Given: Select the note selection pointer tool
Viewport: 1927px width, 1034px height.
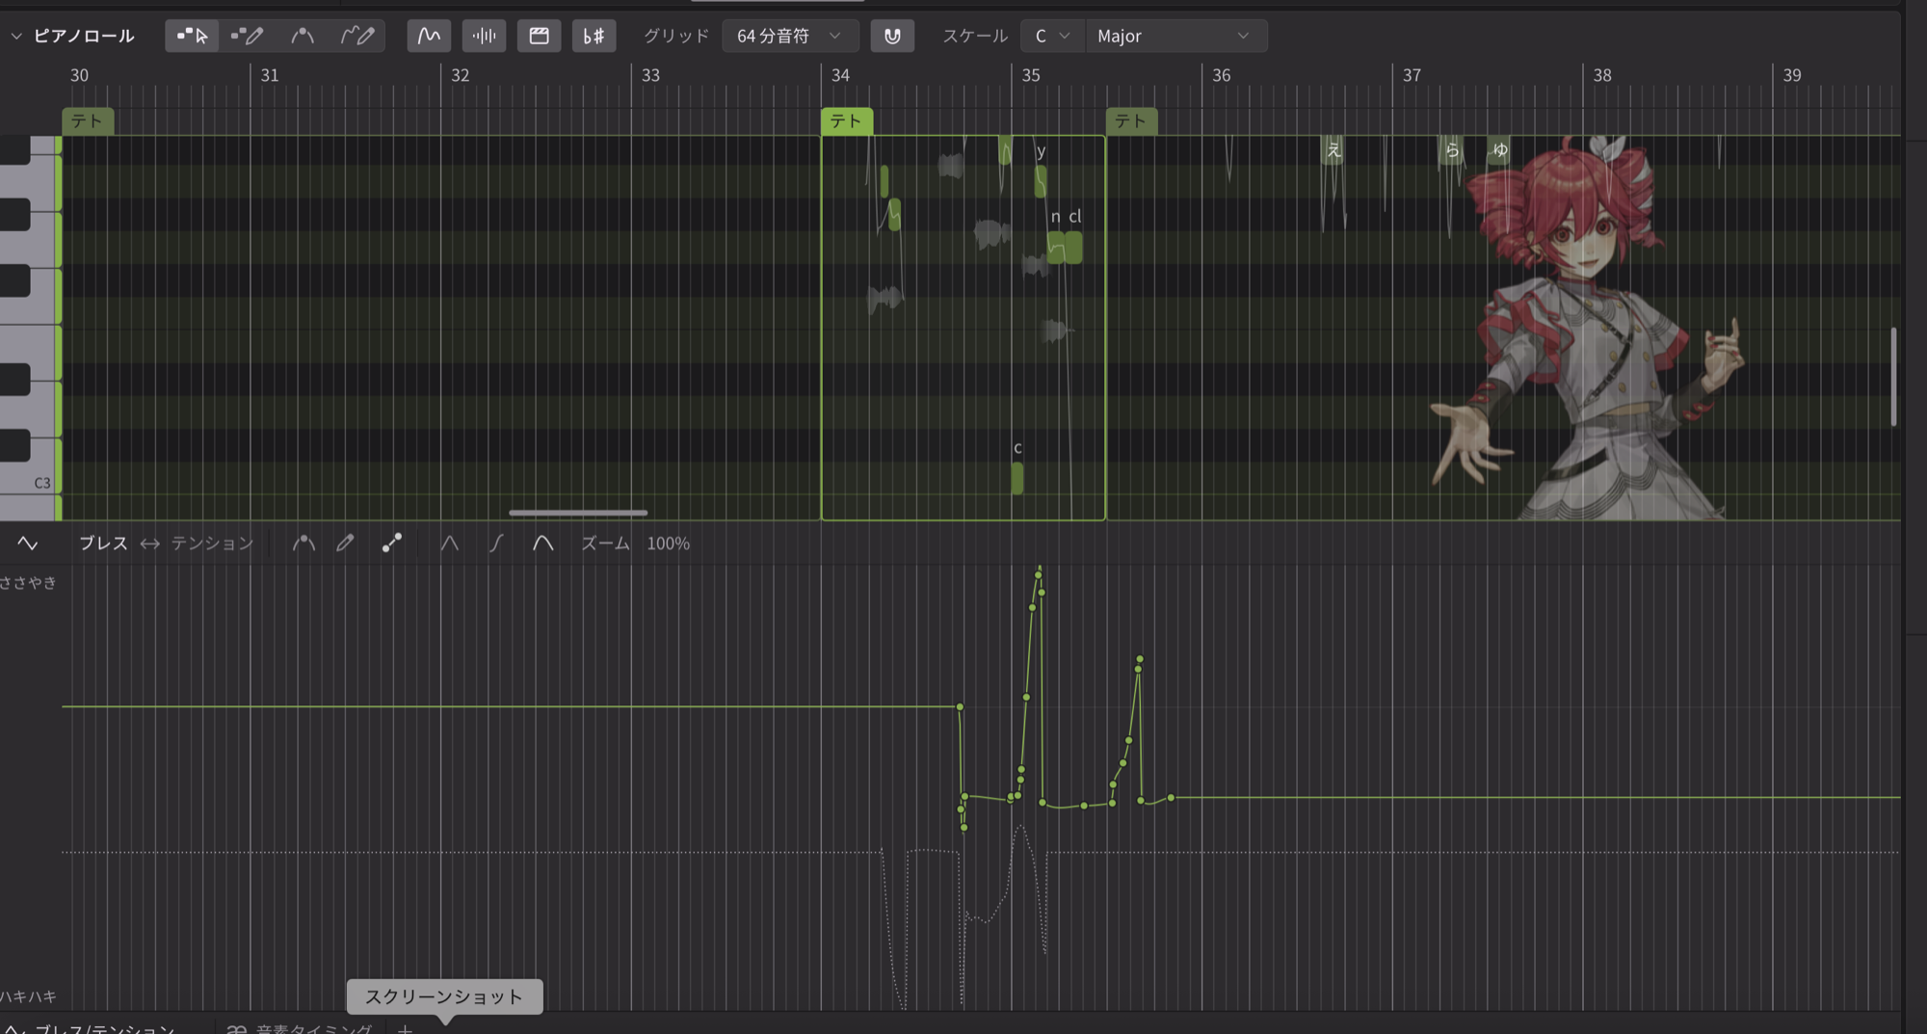Looking at the screenshot, I should pyautogui.click(x=192, y=36).
